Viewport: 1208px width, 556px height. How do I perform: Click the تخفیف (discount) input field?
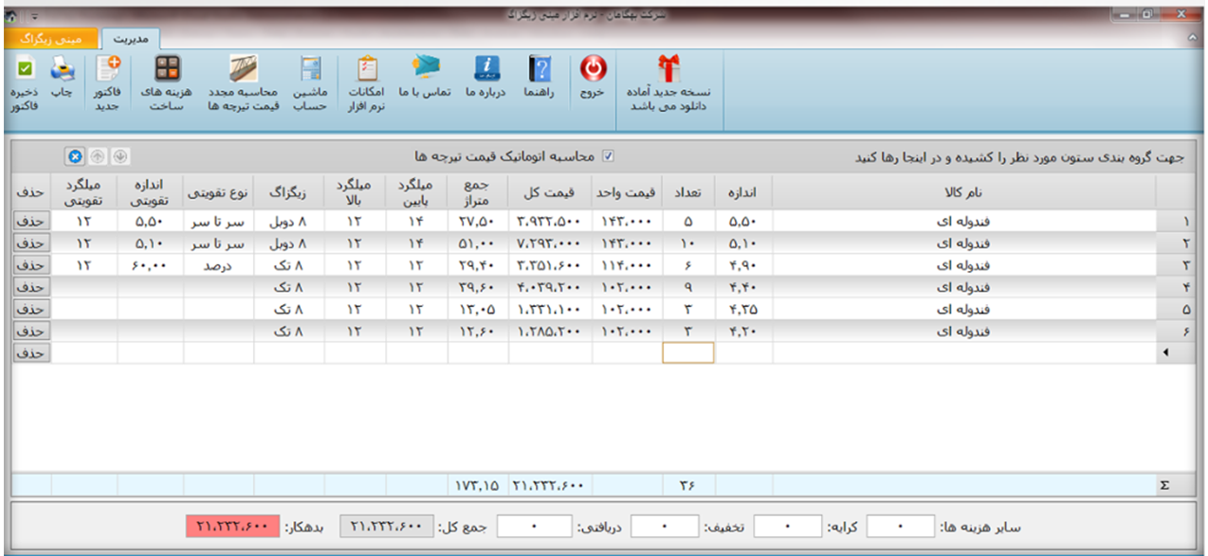(x=664, y=527)
